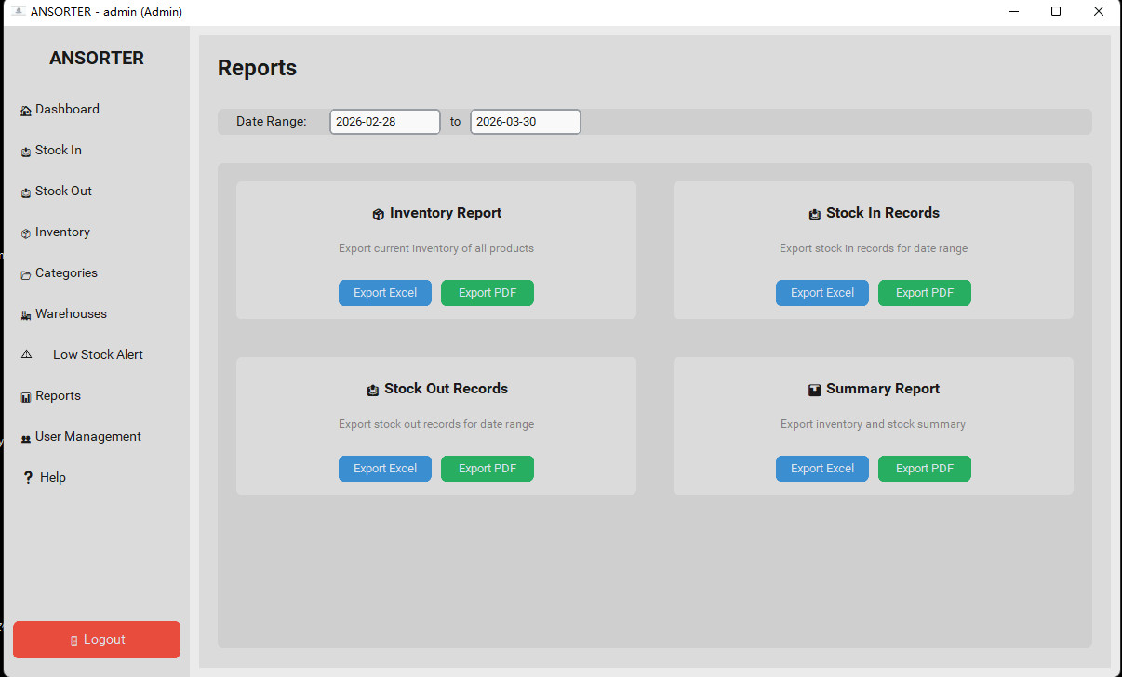The image size is (1122, 677).
Task: Export Stock Out Records to Excel
Action: [x=385, y=469]
